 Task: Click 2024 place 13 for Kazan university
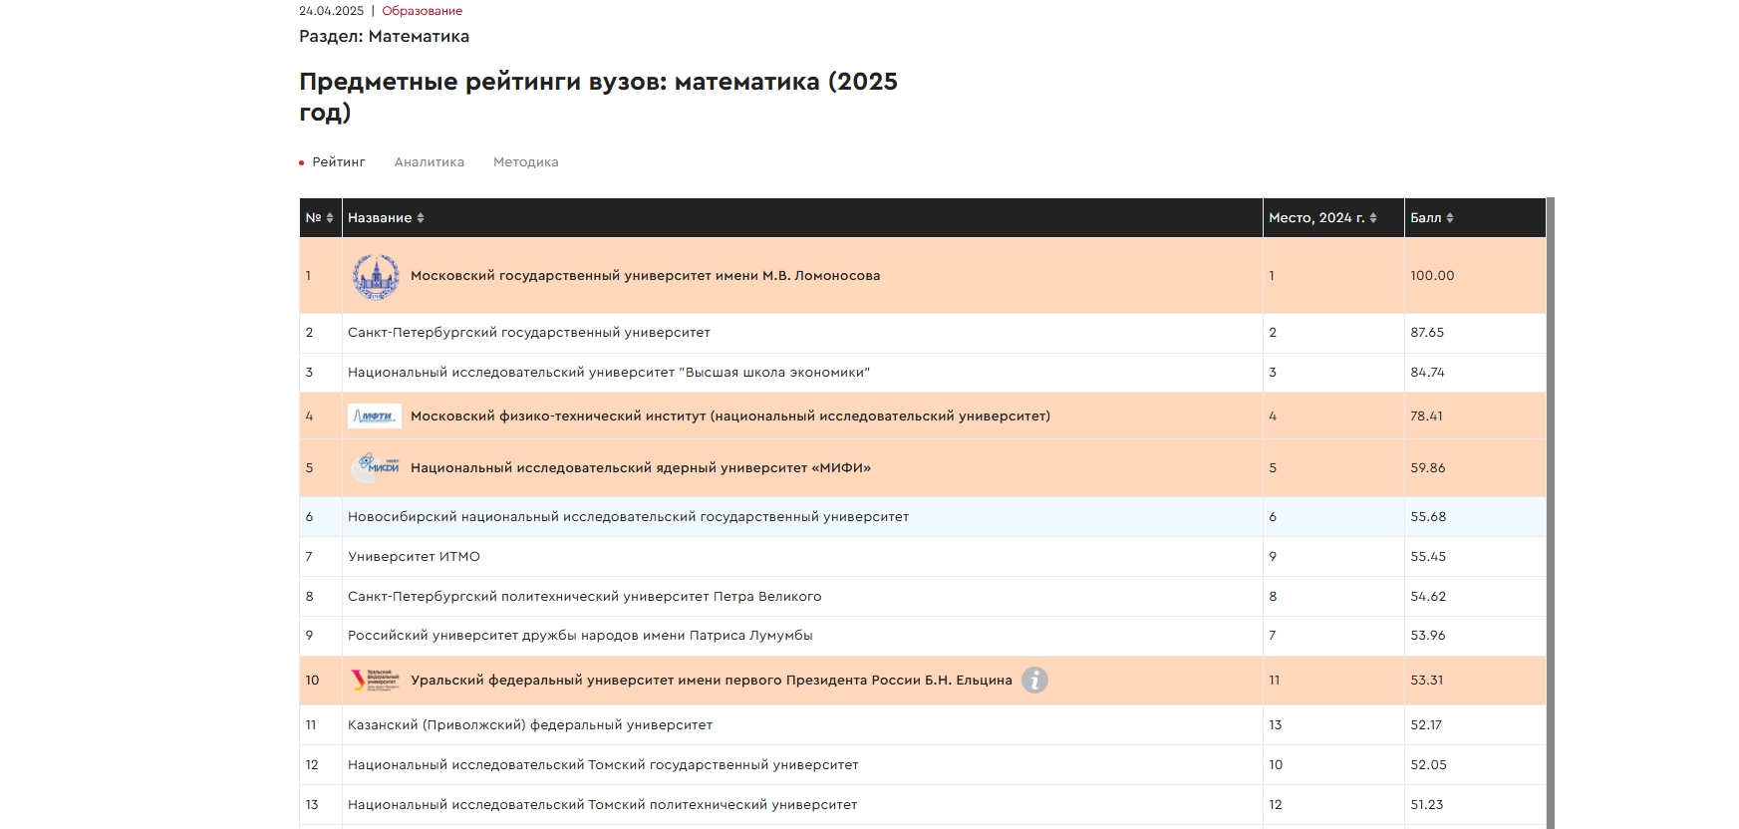[x=1333, y=725]
